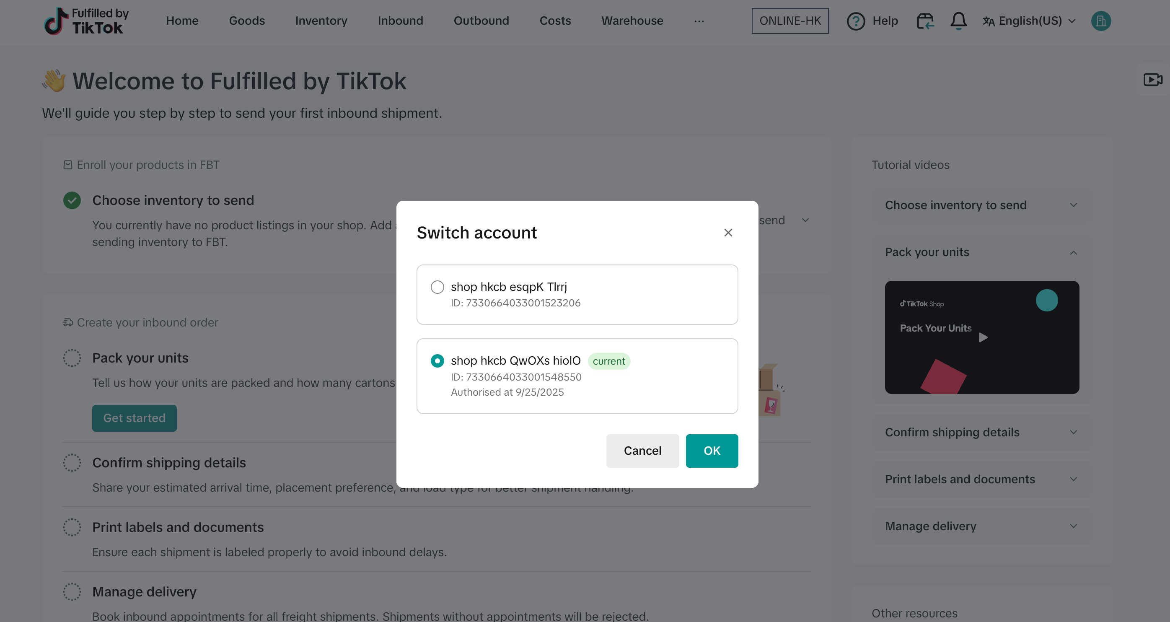Click the teal account avatar icon
This screenshot has width=1170, height=622.
[x=1100, y=21]
